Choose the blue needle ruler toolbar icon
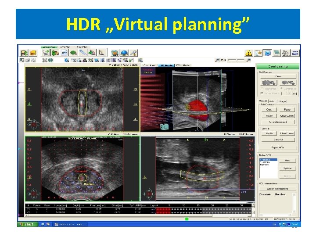The image size is (316, 237). (x=83, y=53)
